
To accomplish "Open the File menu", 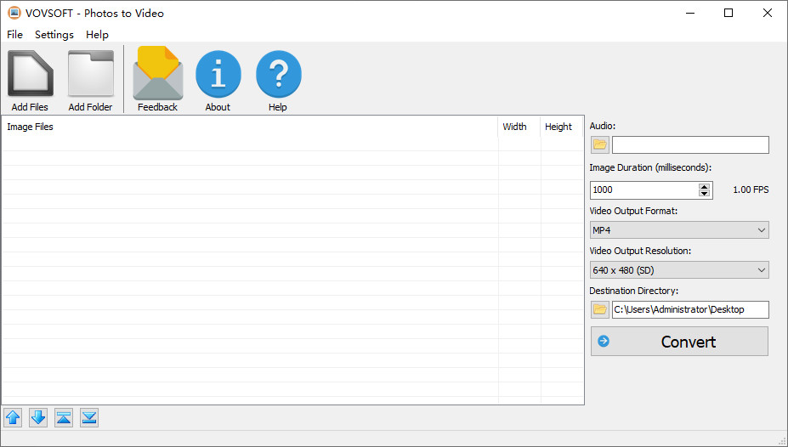I will (15, 35).
